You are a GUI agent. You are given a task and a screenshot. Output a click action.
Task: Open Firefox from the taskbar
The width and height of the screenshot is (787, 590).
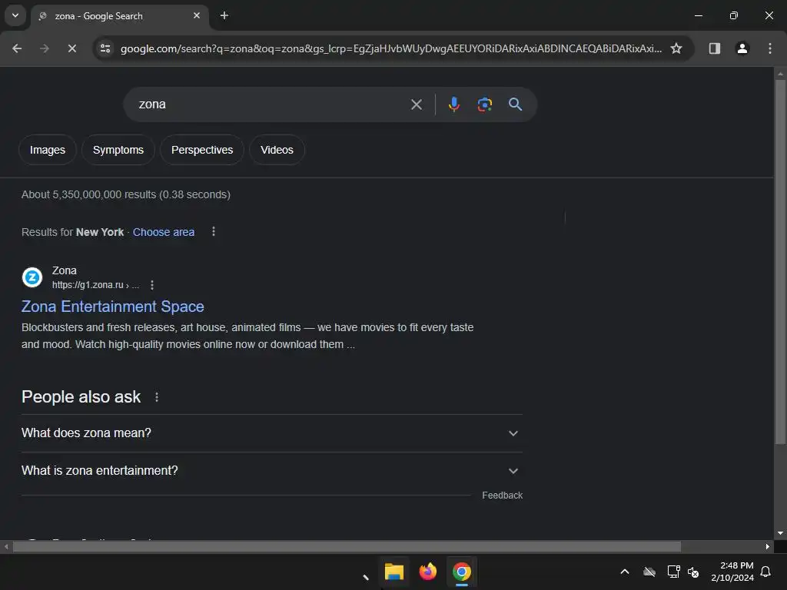click(427, 572)
